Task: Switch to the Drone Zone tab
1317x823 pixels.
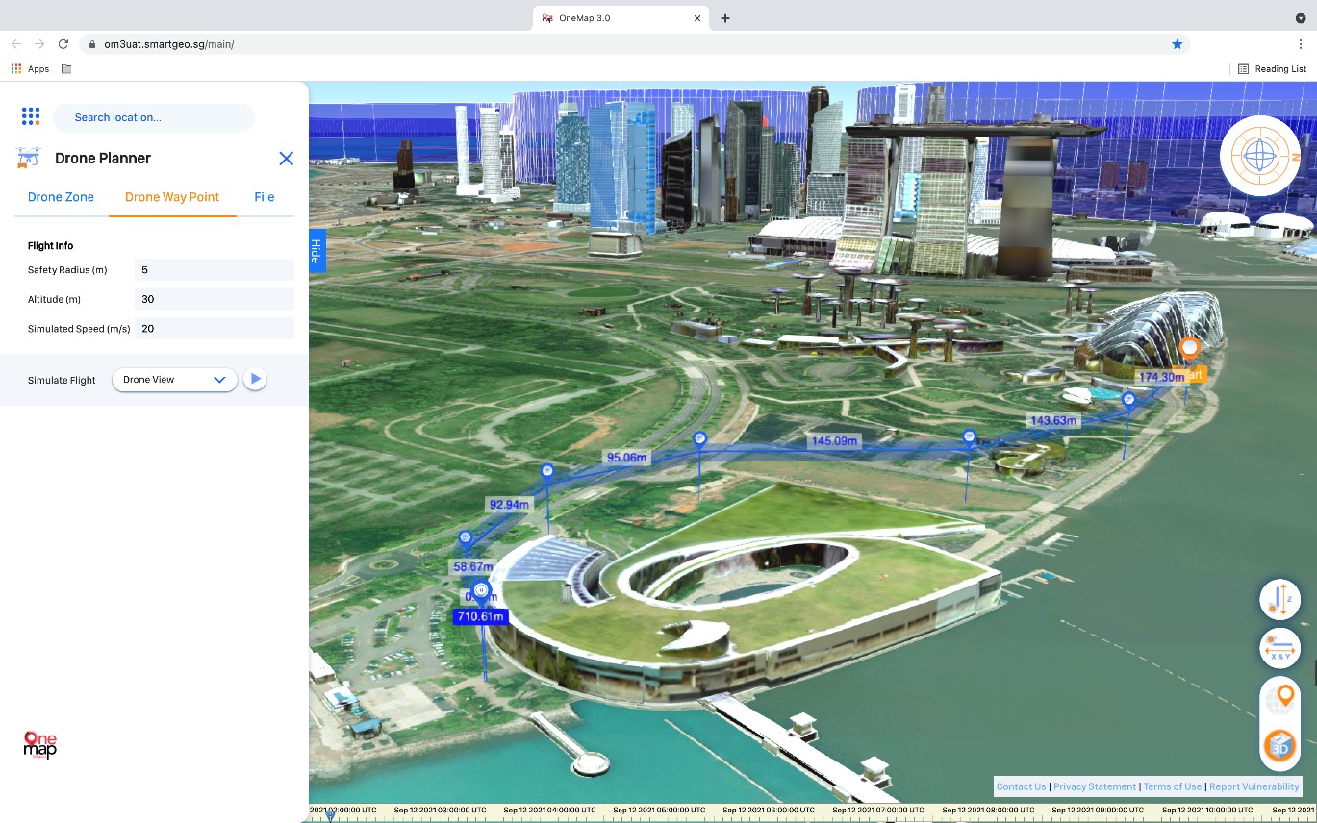Action: [61, 197]
